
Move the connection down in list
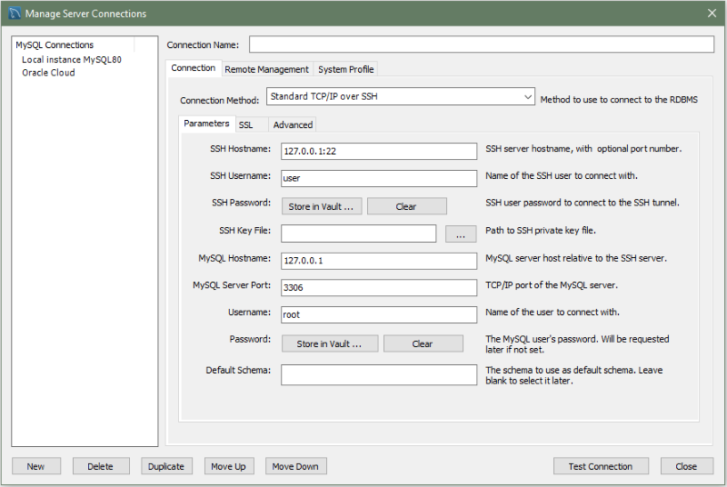click(x=295, y=466)
